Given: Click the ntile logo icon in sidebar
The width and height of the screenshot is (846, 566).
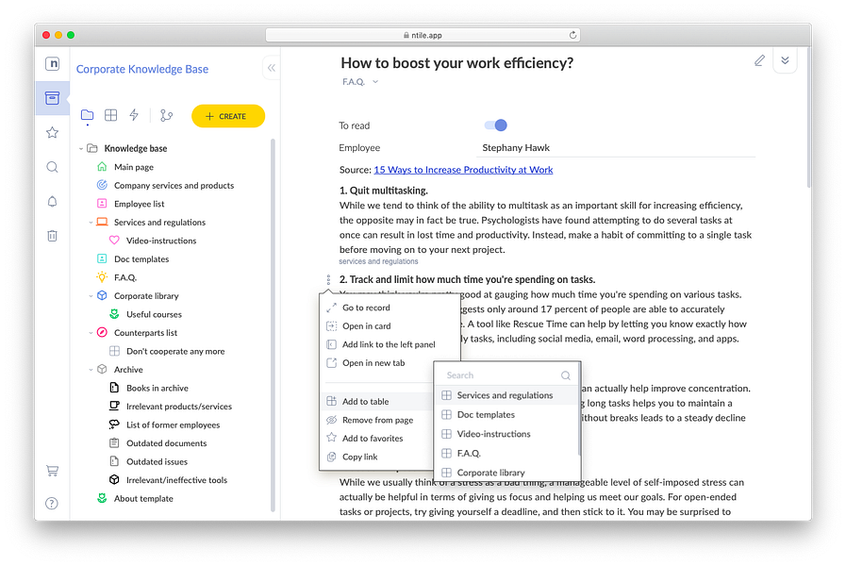Looking at the screenshot, I should 52,63.
